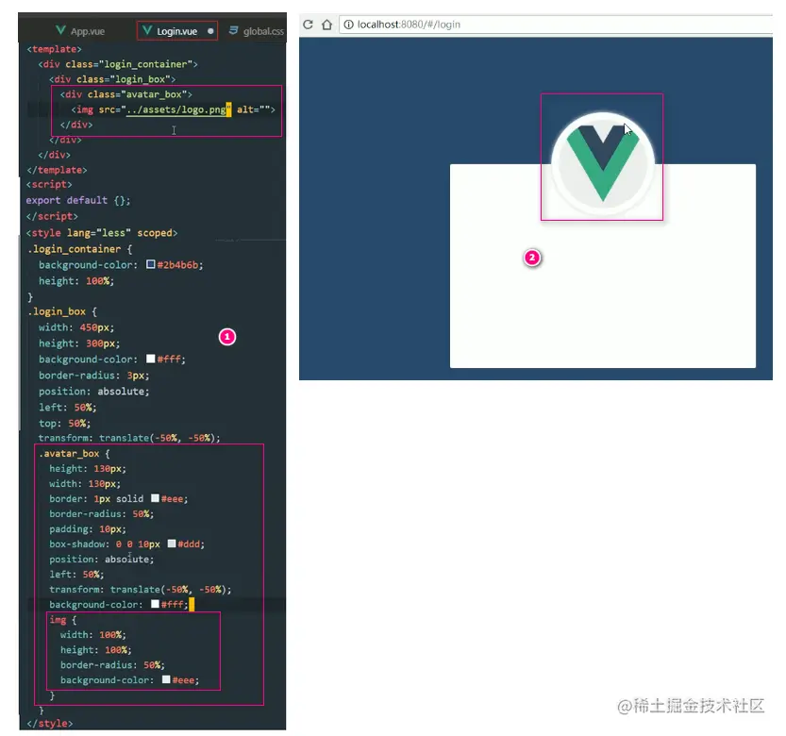Click the CSS file icon on global.css tab

pos(233,30)
